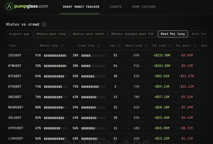Click BTWUSDT gap value 54
Screen dimensions: 213x144
(x=115, y=66)
